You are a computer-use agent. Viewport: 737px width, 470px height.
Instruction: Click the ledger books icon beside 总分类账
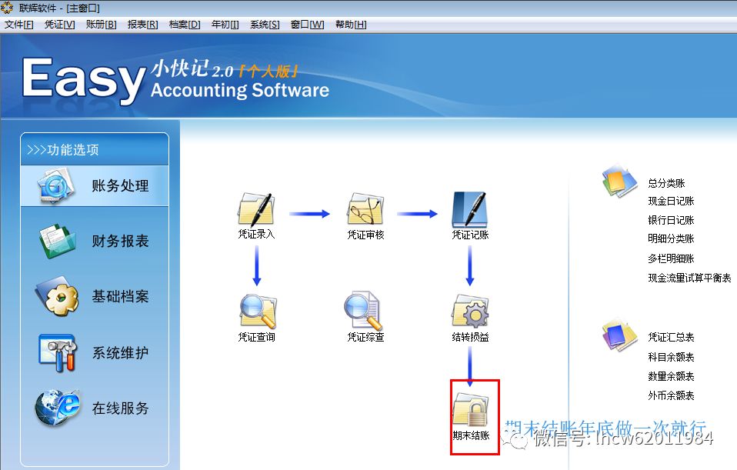pyautogui.click(x=619, y=181)
